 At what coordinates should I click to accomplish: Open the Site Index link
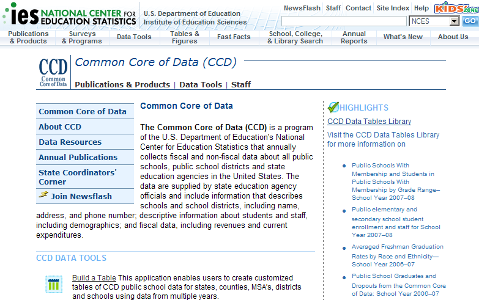(x=393, y=8)
